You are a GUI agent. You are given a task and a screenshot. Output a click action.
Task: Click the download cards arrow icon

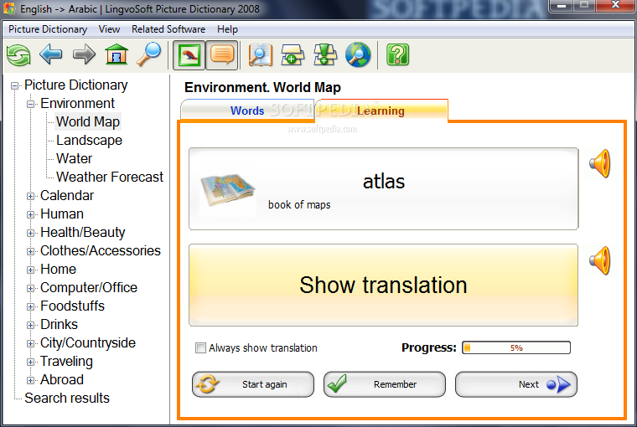(x=325, y=54)
